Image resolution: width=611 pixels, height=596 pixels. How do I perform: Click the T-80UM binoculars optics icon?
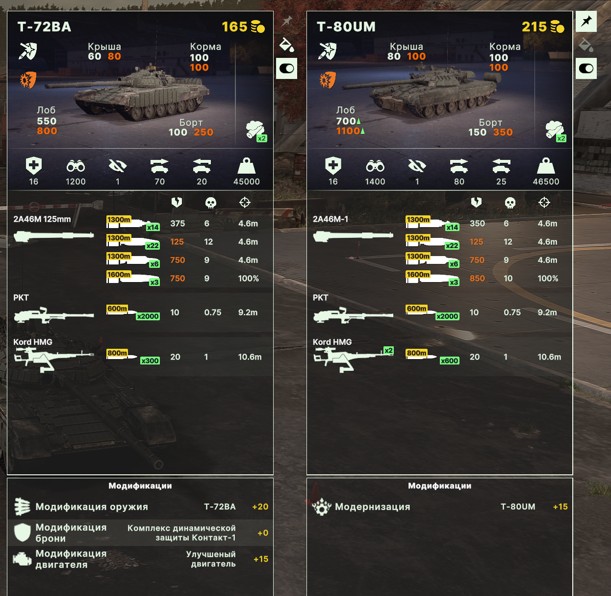click(x=375, y=166)
